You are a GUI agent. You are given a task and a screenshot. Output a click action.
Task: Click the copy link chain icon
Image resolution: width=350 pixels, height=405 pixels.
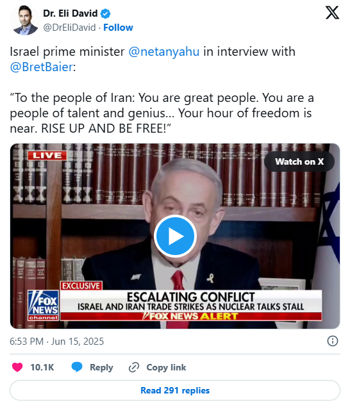click(x=134, y=367)
